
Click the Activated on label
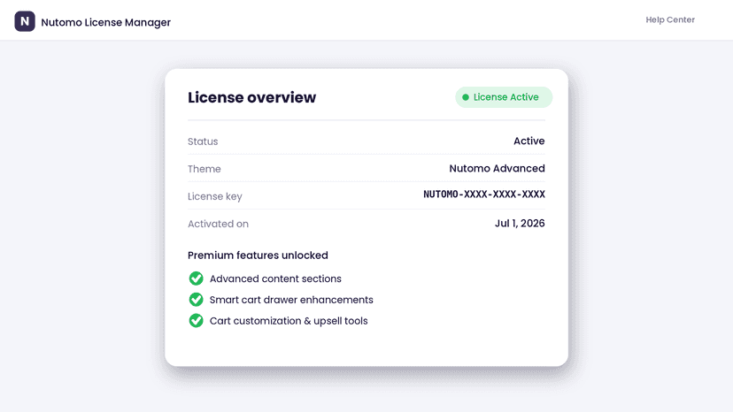click(x=218, y=225)
